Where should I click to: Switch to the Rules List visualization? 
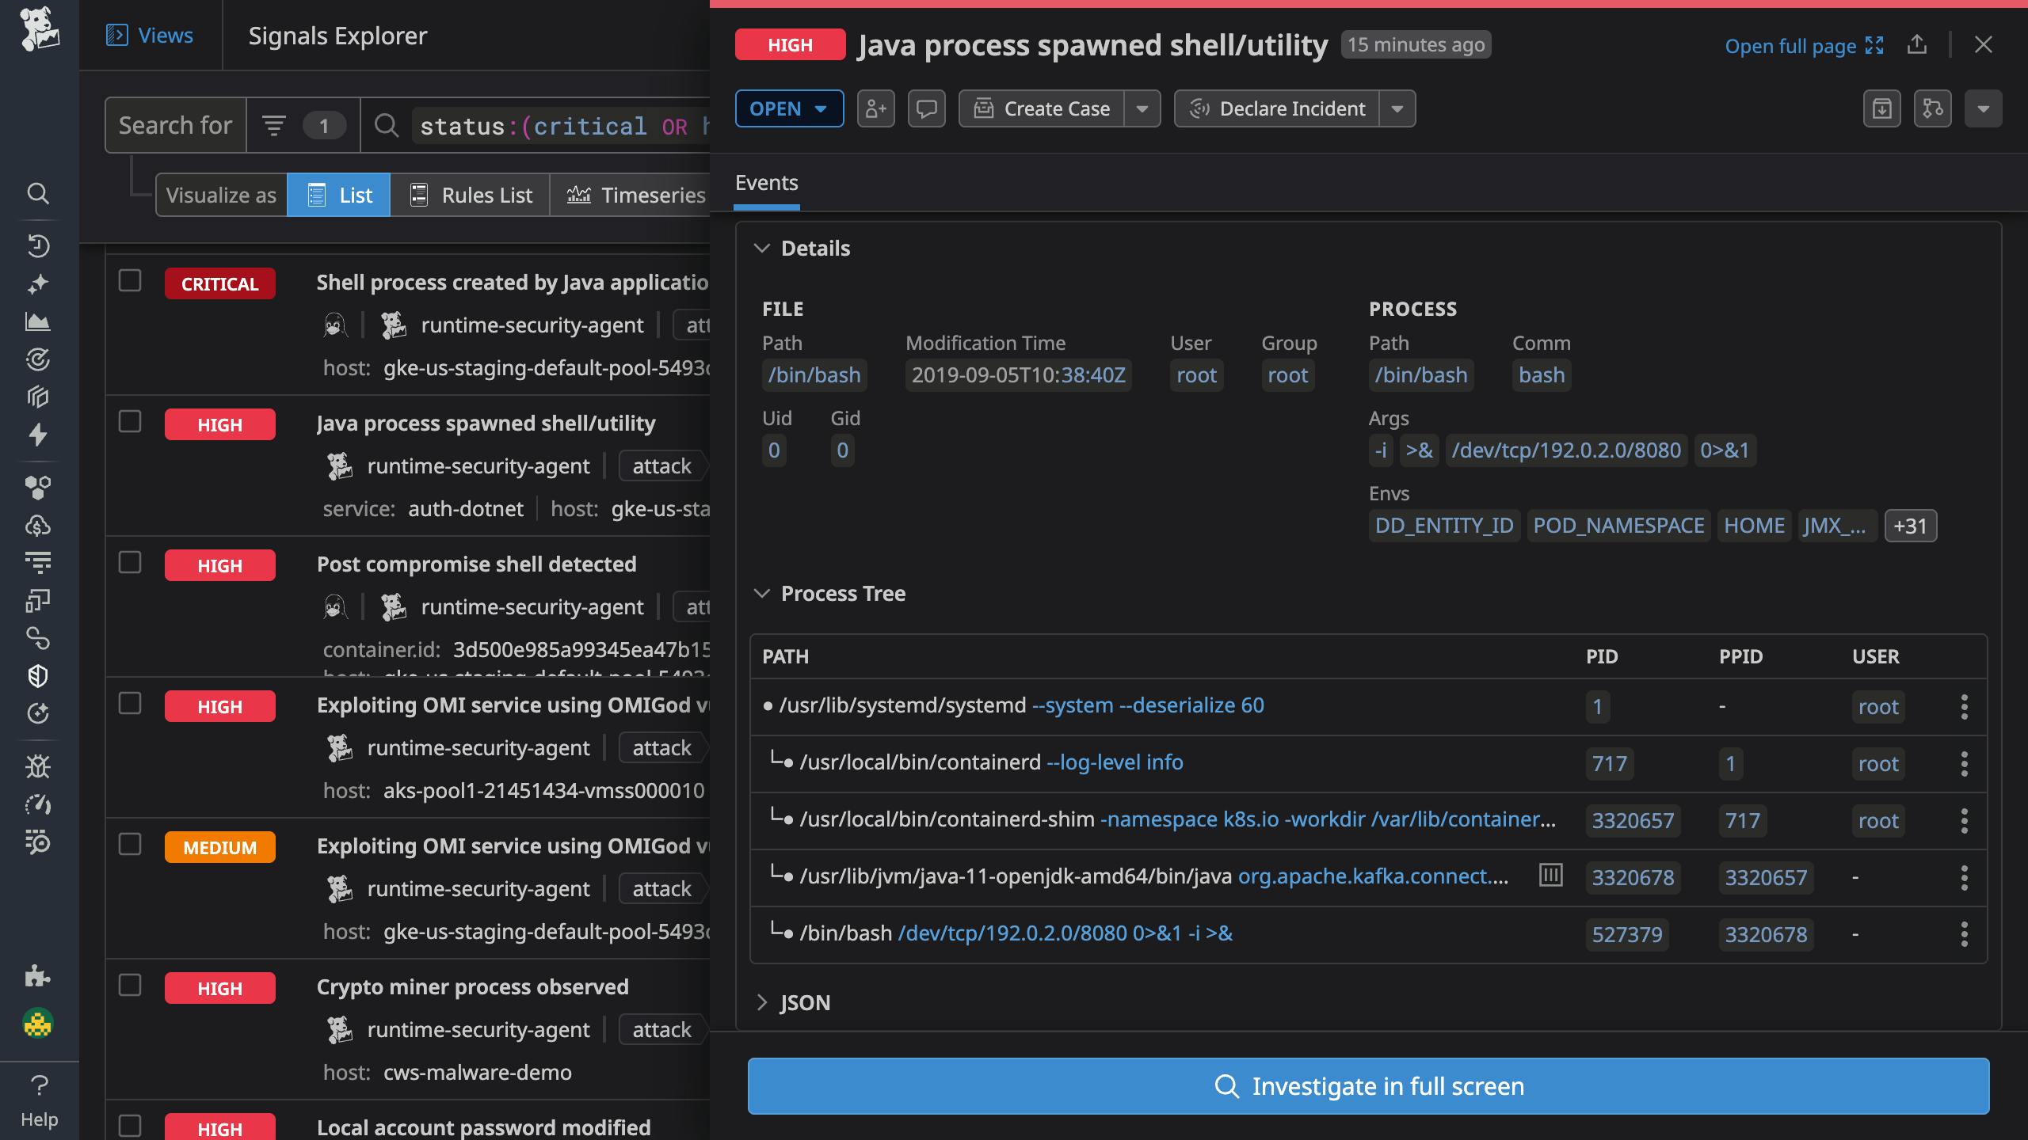pos(471,195)
